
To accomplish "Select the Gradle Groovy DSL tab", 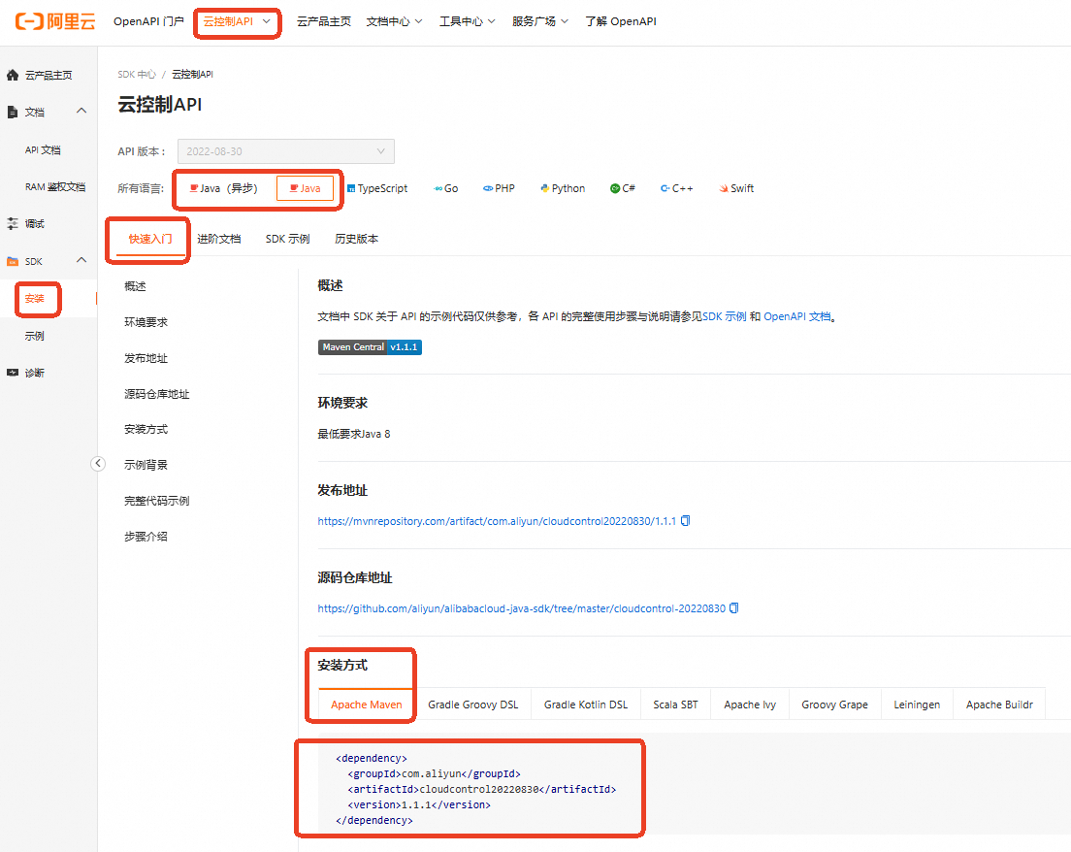I will point(472,705).
